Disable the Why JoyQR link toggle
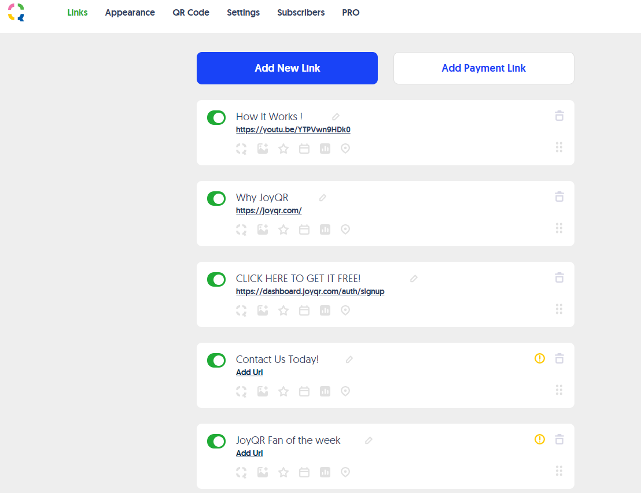This screenshot has width=641, height=493. point(216,198)
